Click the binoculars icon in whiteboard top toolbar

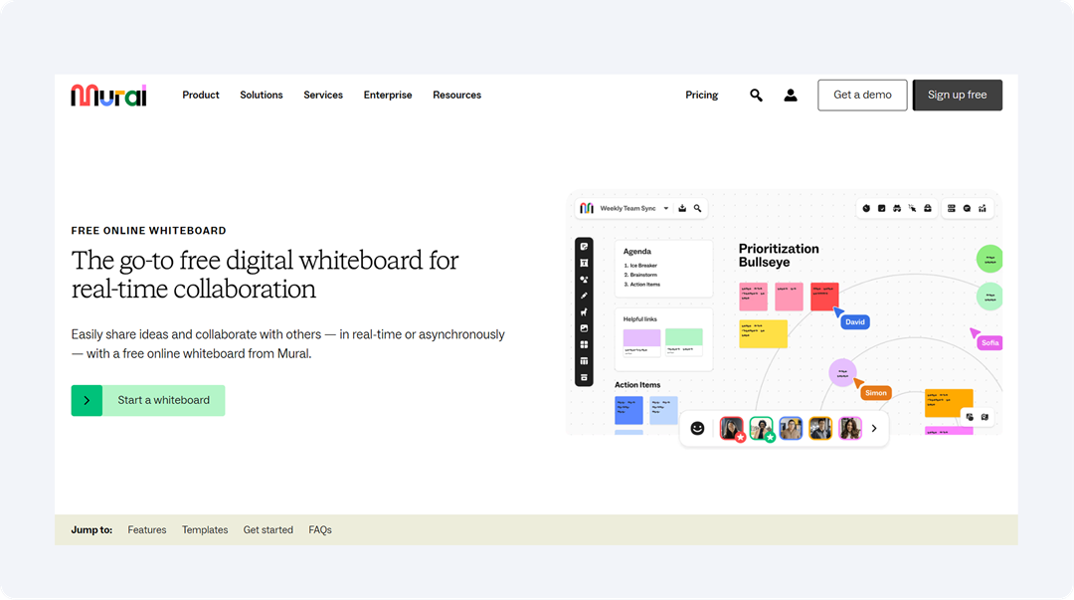pos(897,208)
